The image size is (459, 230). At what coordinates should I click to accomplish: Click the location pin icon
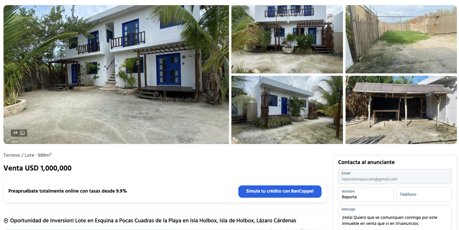(x=6, y=221)
